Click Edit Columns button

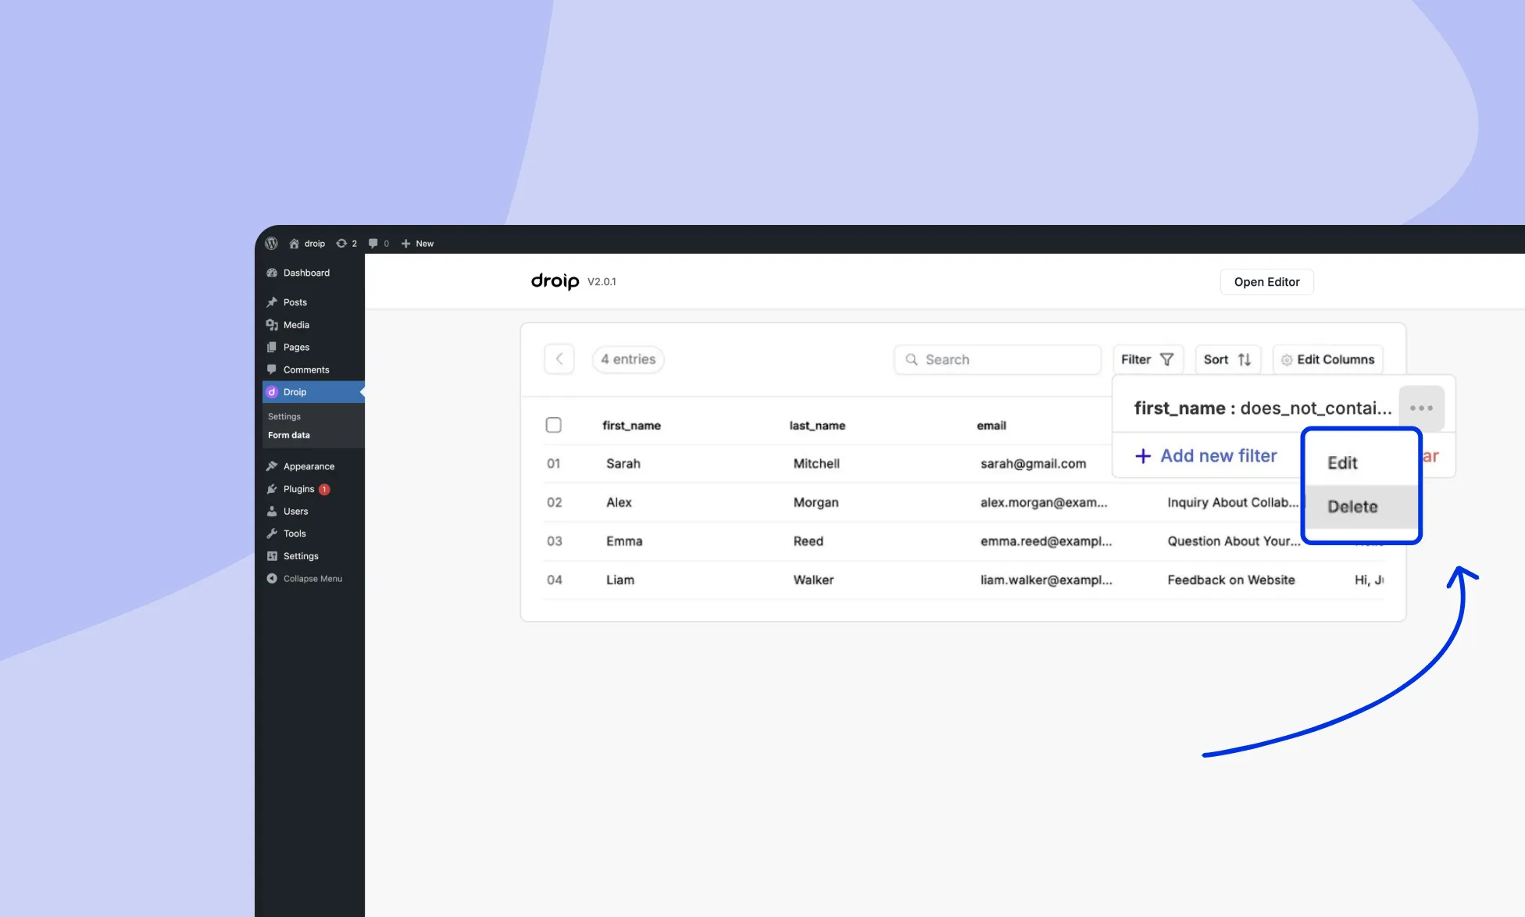[1328, 359]
